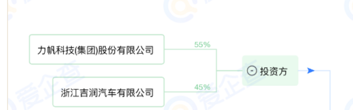Collapse the 投资方 node with the minus icon
The width and height of the screenshot is (353, 110).
coord(252,71)
